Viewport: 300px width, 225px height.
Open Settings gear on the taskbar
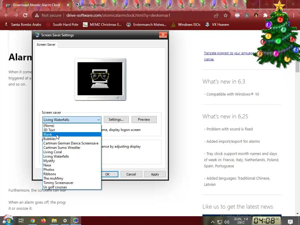coord(65,221)
